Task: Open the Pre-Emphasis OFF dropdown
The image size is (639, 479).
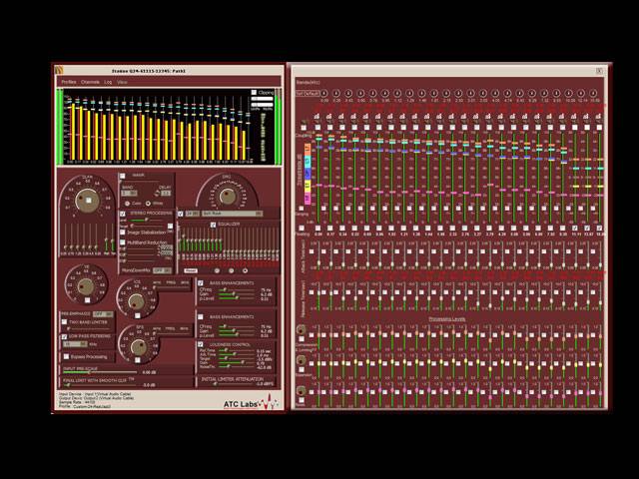Action: coord(103,314)
